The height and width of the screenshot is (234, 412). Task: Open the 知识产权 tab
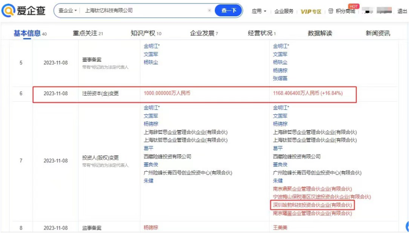[146, 33]
